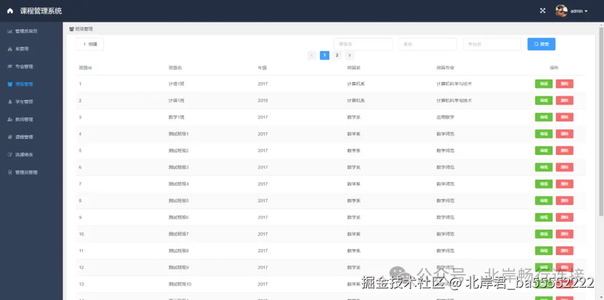Edit the 测试班级6 row
The image size is (604, 300).
pyautogui.click(x=544, y=218)
